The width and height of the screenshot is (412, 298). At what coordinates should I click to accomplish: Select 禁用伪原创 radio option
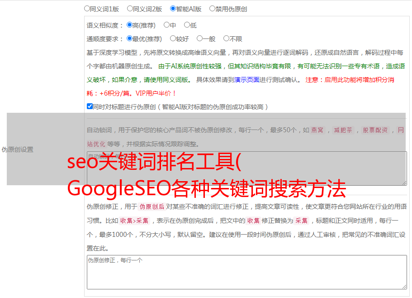[212, 9]
